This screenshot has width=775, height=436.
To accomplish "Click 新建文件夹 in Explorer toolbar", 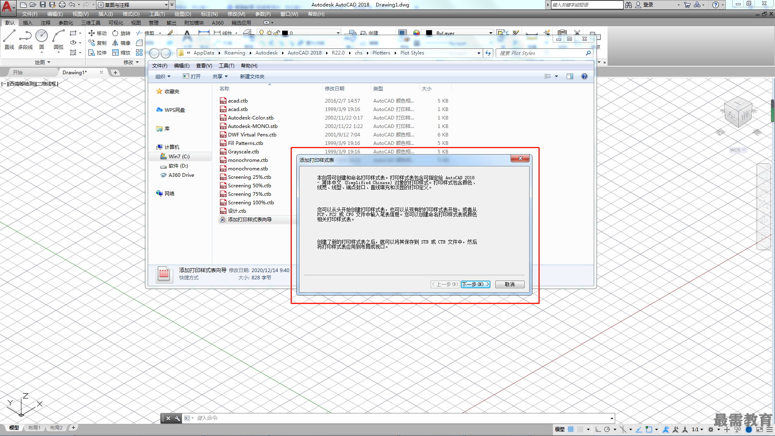I will tap(252, 76).
